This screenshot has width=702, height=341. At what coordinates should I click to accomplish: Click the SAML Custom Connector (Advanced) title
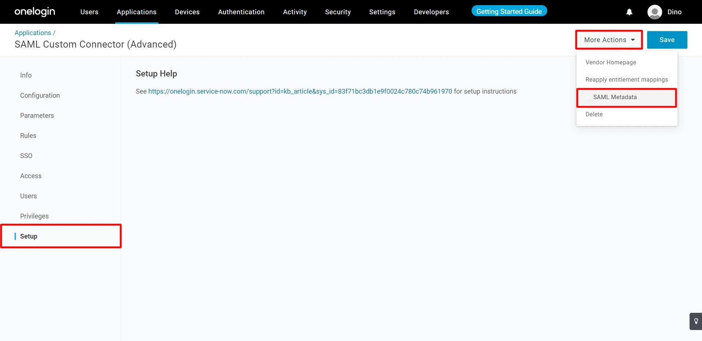point(95,44)
